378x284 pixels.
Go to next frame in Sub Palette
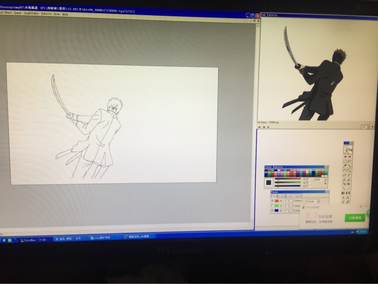(x=264, y=127)
